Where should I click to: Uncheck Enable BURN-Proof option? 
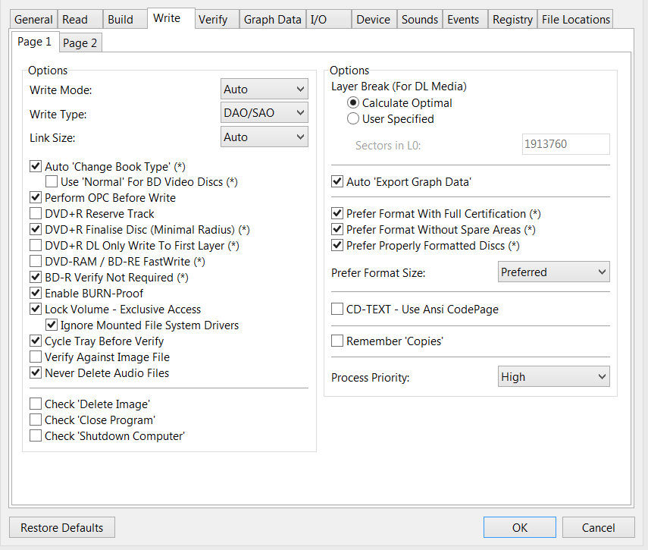[36, 294]
